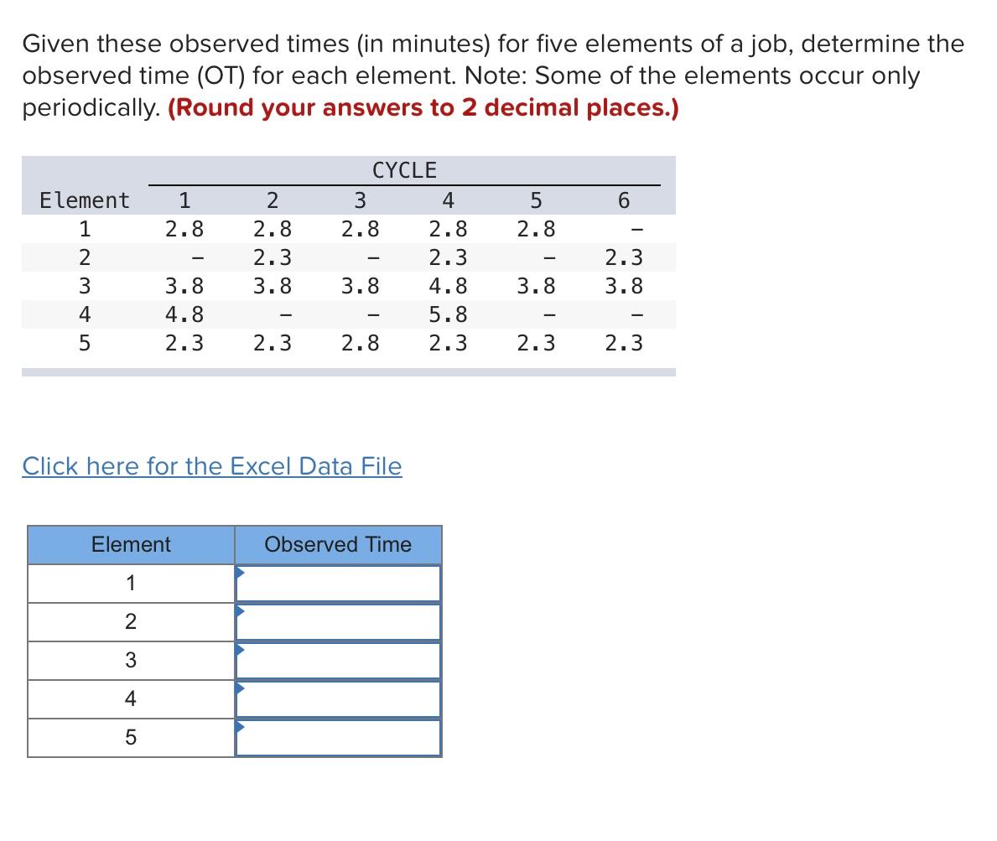This screenshot has height=841, width=997.
Task: Click the blue flag marker beside Element 5 answer
Action: pyautogui.click(x=241, y=726)
